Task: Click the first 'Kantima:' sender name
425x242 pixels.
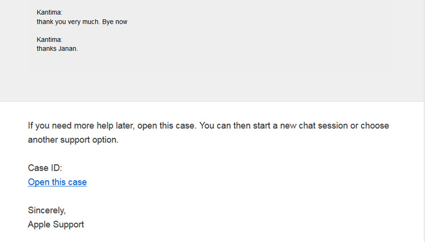Action: click(50, 12)
